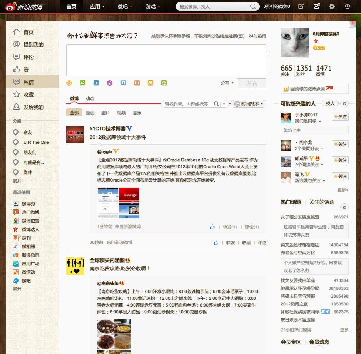The image size is (361, 354).
Task: Refresh the 可能感兴趣的人 suggestions
Action: click(345, 103)
